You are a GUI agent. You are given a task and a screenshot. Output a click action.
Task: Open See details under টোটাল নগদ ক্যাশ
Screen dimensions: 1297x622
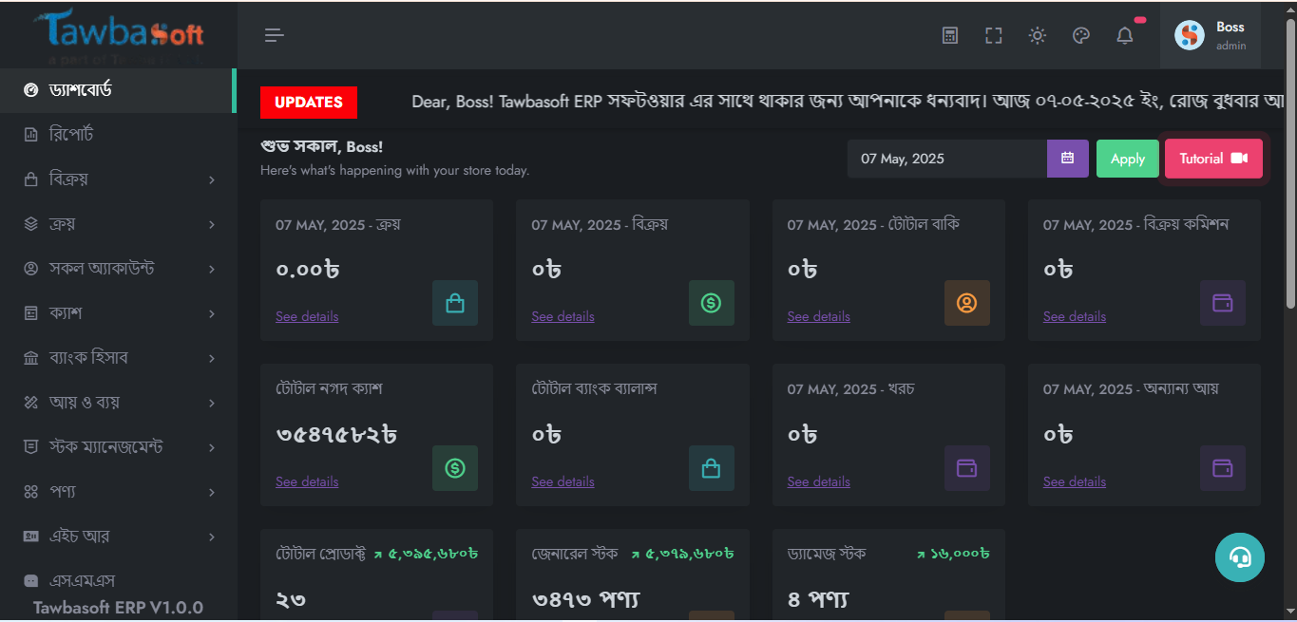coord(307,481)
